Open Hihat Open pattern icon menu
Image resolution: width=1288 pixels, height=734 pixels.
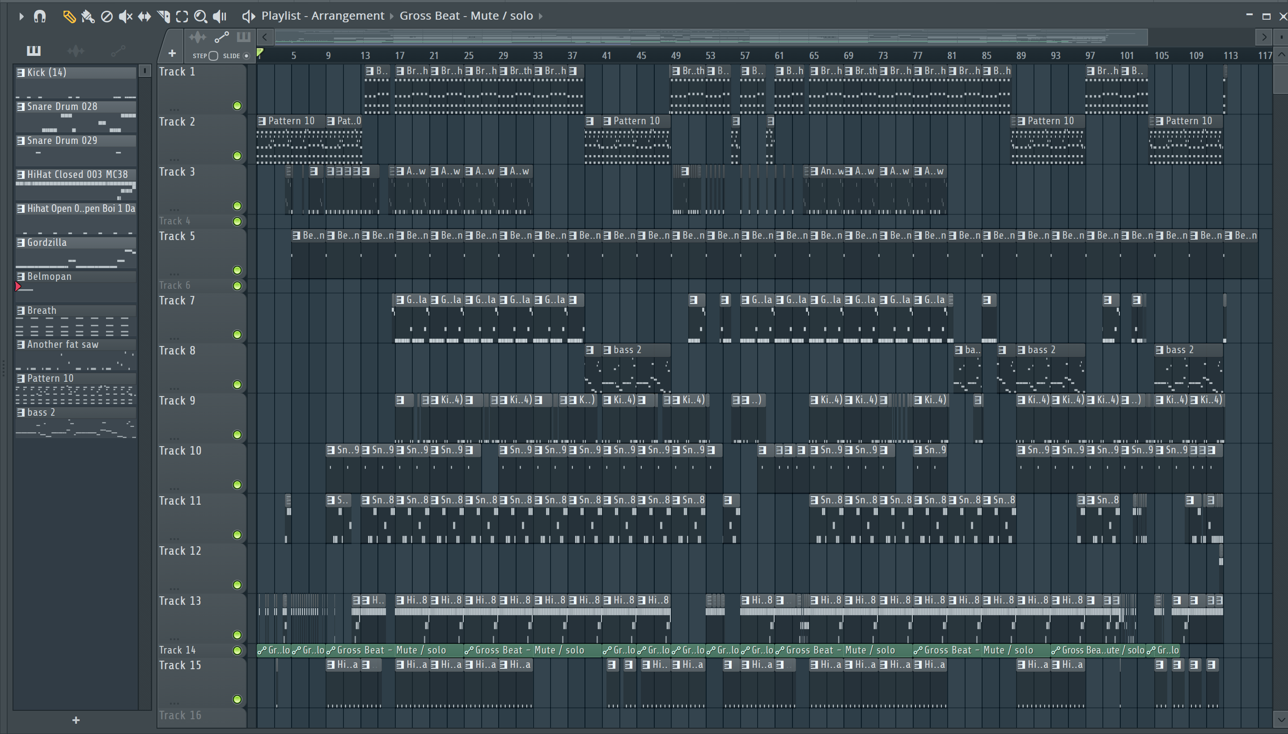[21, 209]
